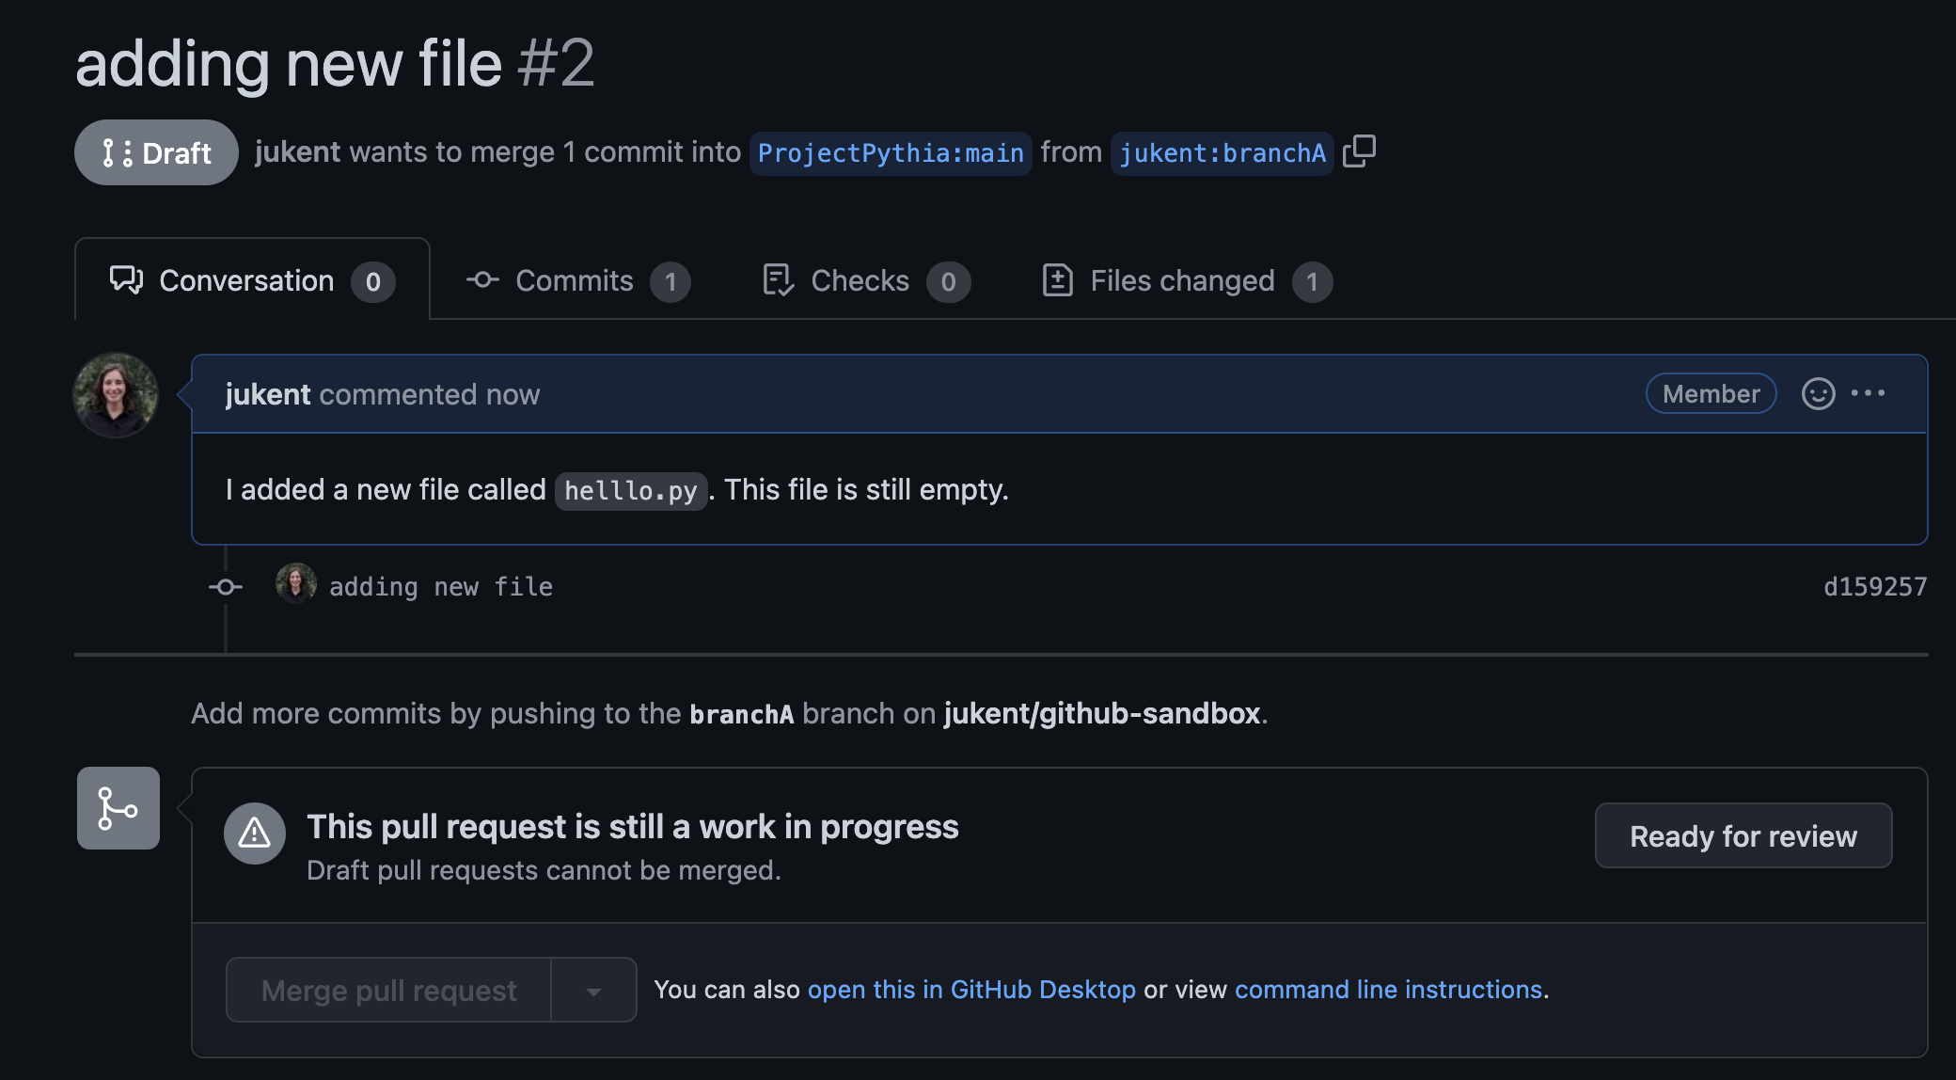Expand the merge method dropdown arrow
This screenshot has height=1080, width=1956.
593,991
